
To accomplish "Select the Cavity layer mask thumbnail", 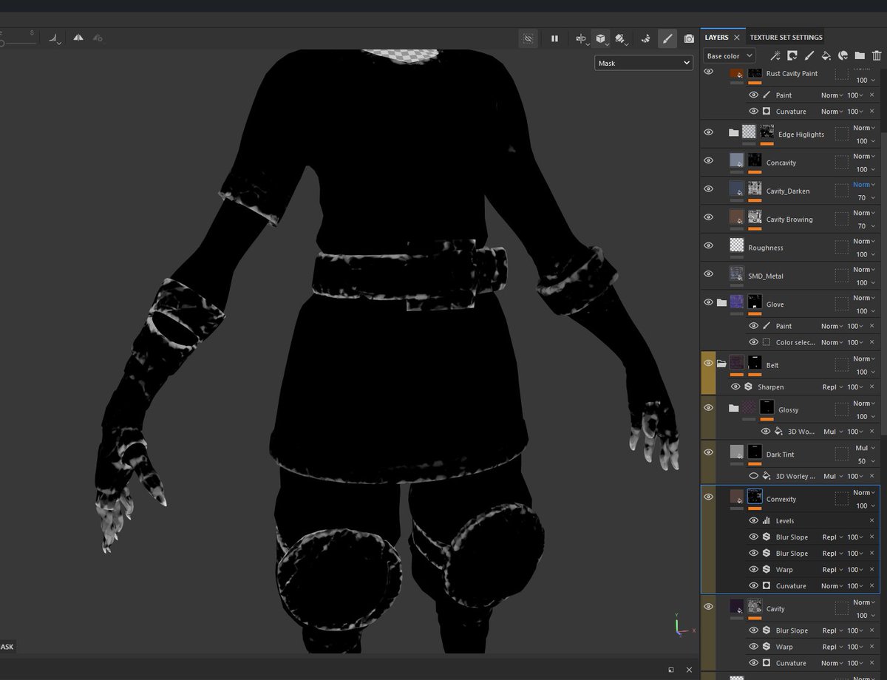I will coord(755,606).
